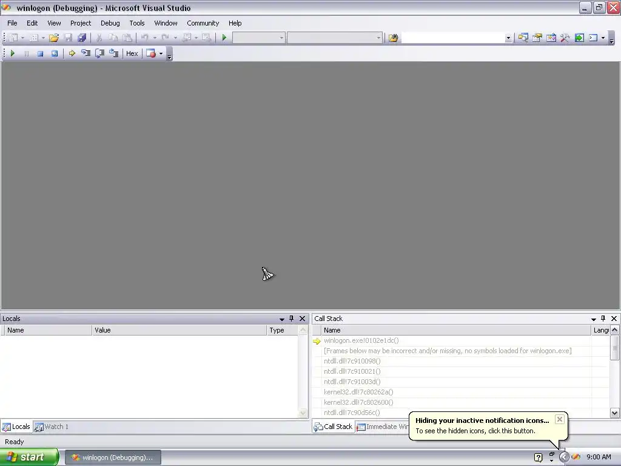Open the Object Browser icon
Screen dimensions: 621x466
[x=551, y=38]
